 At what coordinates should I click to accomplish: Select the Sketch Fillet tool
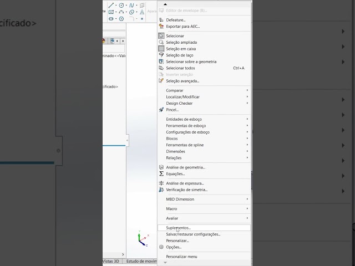click(x=131, y=19)
